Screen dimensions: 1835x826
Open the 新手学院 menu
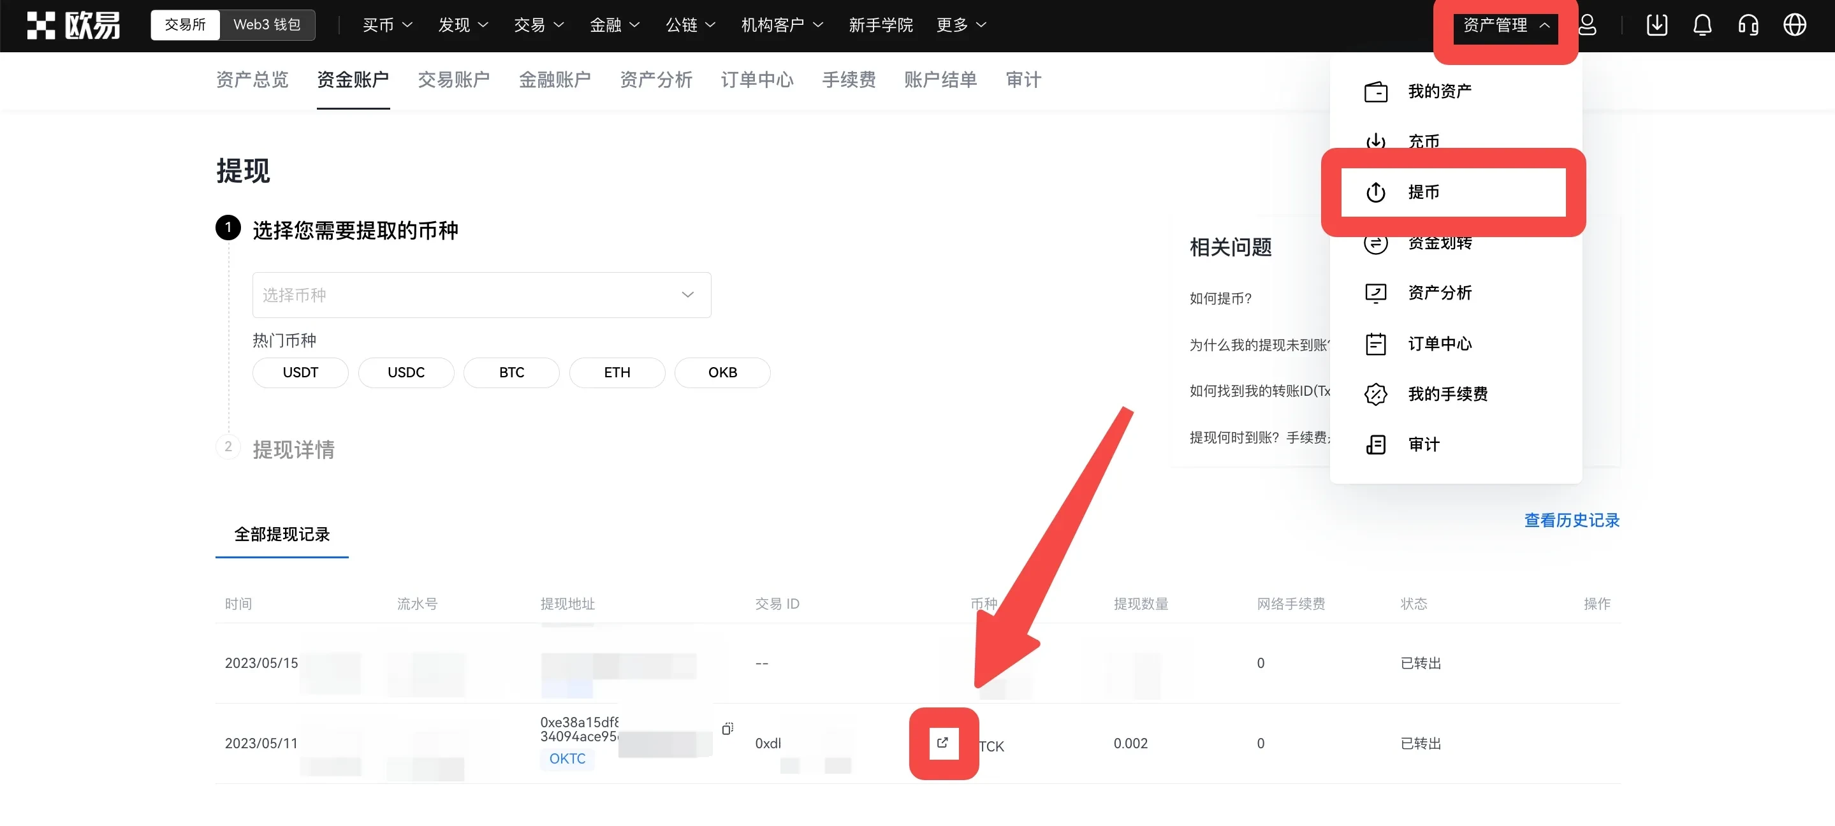pos(880,24)
